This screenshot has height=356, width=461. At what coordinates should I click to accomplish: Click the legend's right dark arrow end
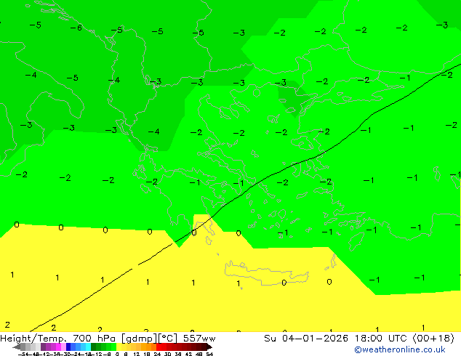pos(209,347)
